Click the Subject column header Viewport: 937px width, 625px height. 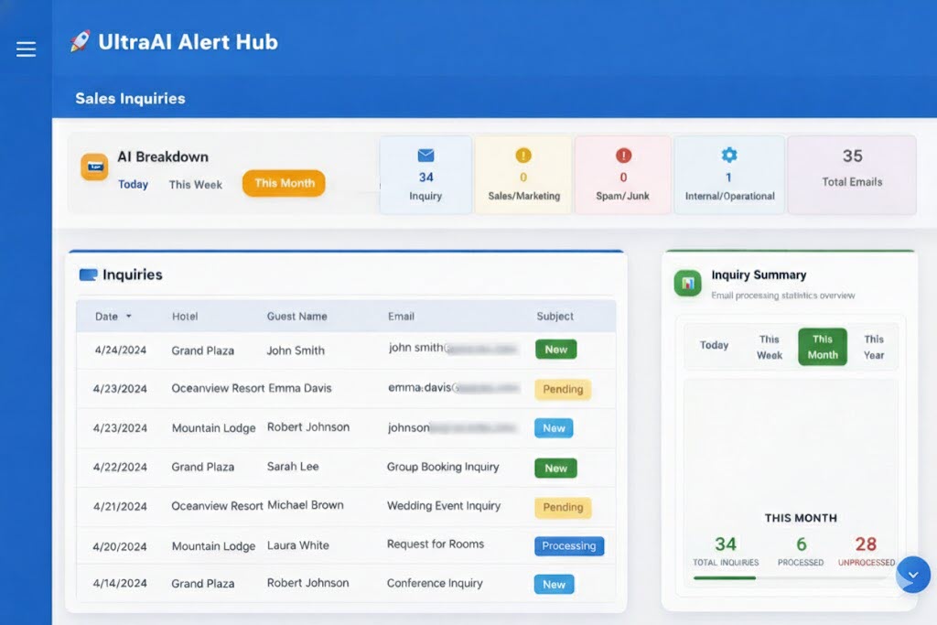[555, 316]
